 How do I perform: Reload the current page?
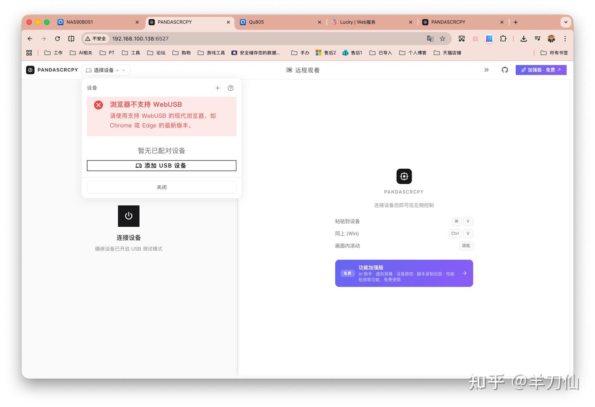[57, 39]
